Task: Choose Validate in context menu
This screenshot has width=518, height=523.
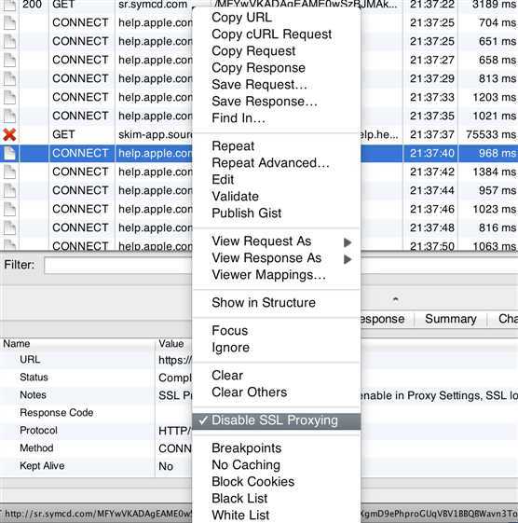Action: [235, 196]
